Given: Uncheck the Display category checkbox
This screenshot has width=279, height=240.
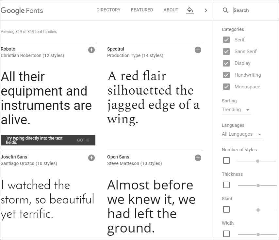Looking at the screenshot, I should click(226, 63).
